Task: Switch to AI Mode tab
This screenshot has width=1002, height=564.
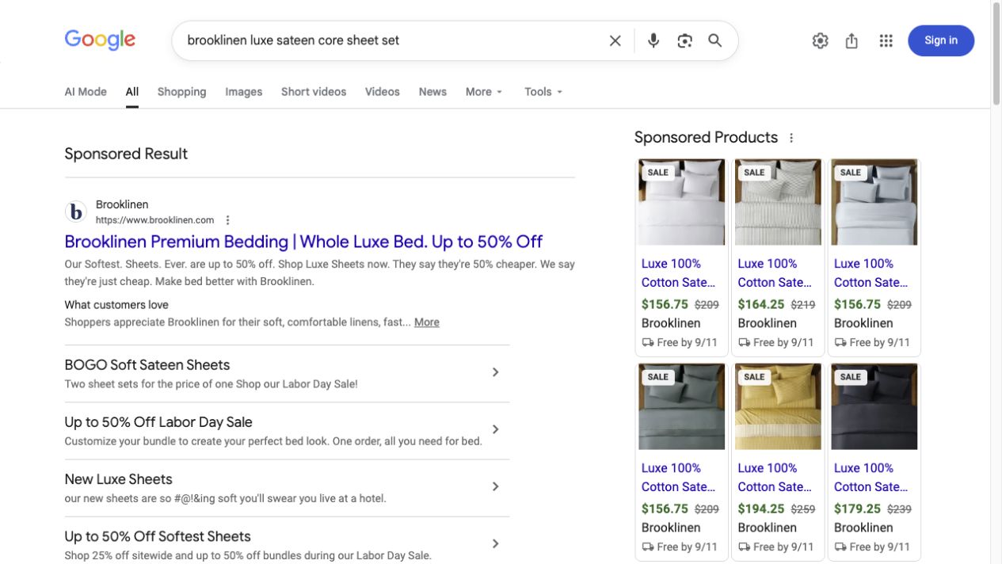Action: tap(86, 92)
